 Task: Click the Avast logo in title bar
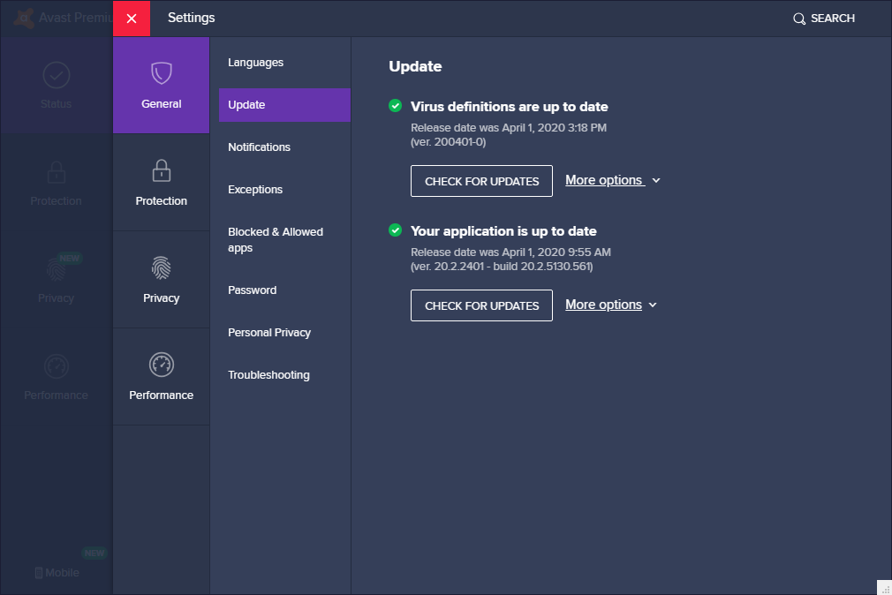[23, 19]
